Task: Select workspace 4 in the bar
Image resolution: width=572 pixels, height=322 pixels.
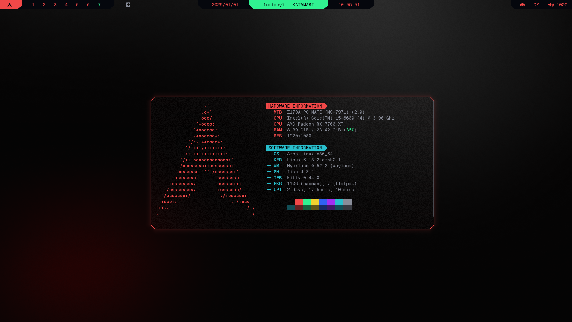Action: [x=66, y=5]
